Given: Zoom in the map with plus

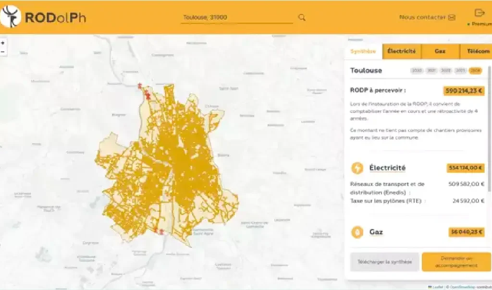Looking at the screenshot, I should coord(3,43).
